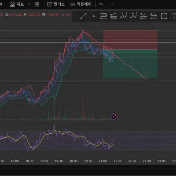This screenshot has height=176, width=176.
Task: Click the 21:30 time axis label
Action: tap(117, 161)
